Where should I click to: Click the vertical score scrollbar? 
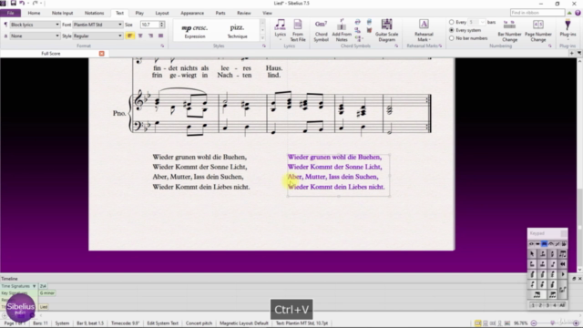[579, 166]
